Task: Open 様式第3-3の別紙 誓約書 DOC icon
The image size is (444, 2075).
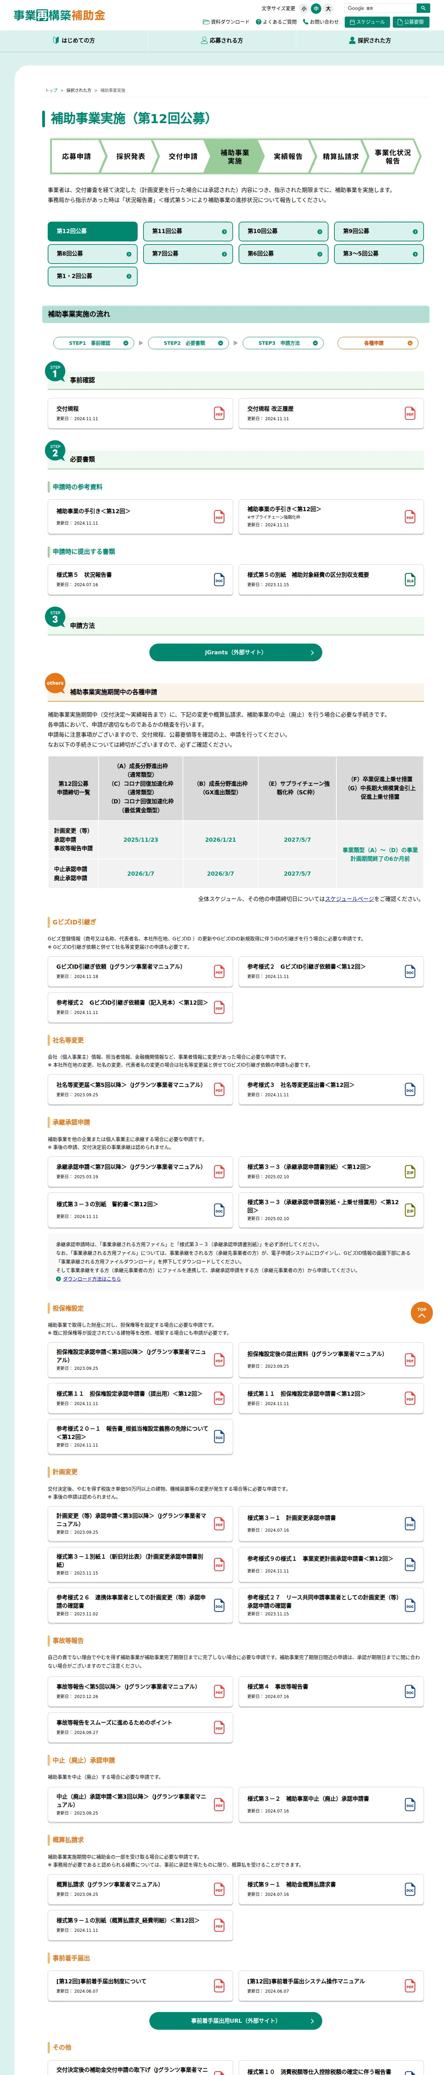Action: [219, 1210]
